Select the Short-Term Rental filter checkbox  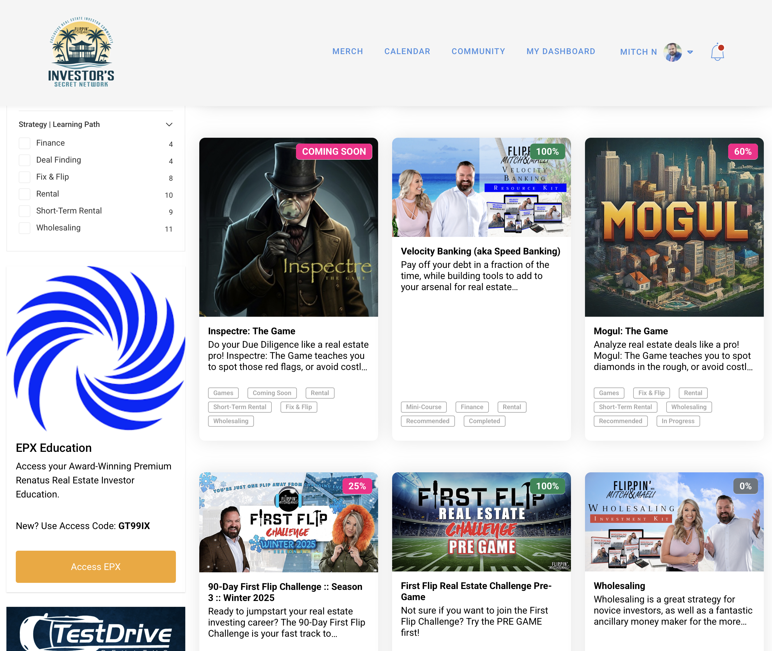25,211
